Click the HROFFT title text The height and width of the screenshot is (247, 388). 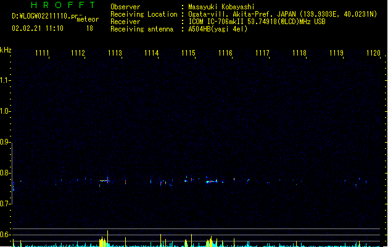[x=63, y=5]
